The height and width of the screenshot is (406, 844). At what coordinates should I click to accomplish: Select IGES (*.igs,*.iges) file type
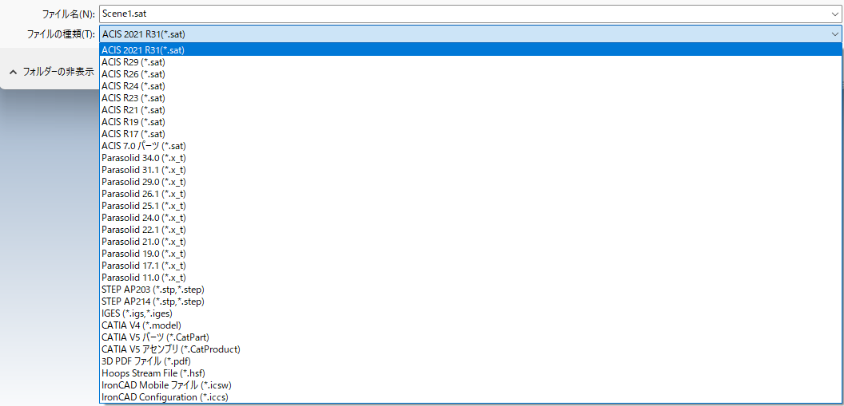pyautogui.click(x=137, y=313)
